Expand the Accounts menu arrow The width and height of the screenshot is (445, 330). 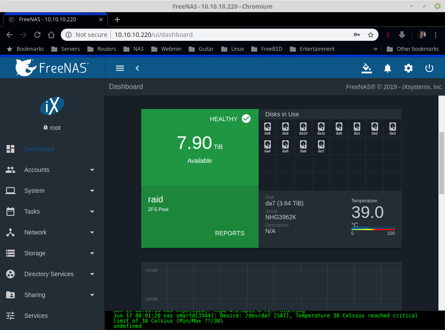click(x=92, y=170)
